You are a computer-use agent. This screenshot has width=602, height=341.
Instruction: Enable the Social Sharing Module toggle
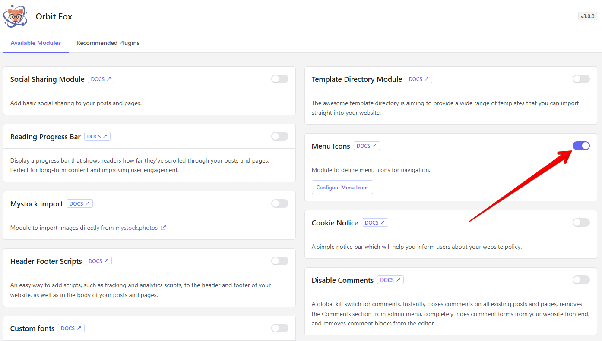click(279, 79)
